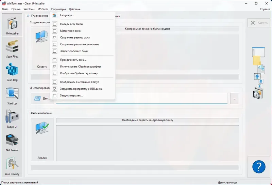This screenshot has height=185, width=272.
Task: Click the ellipsis browse button
Action: pos(235,98)
